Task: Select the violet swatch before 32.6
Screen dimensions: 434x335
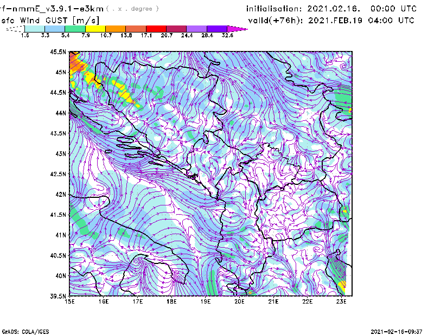Action: click(217, 29)
